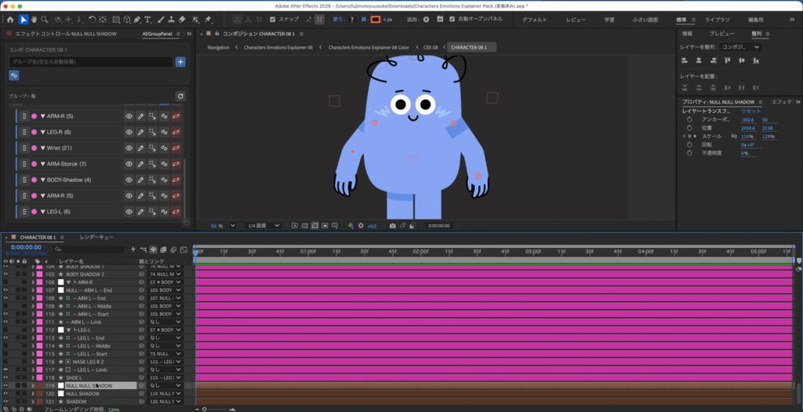Hide the Wrist group with eye icon
Viewport: 803px width, 412px height.
(x=129, y=148)
